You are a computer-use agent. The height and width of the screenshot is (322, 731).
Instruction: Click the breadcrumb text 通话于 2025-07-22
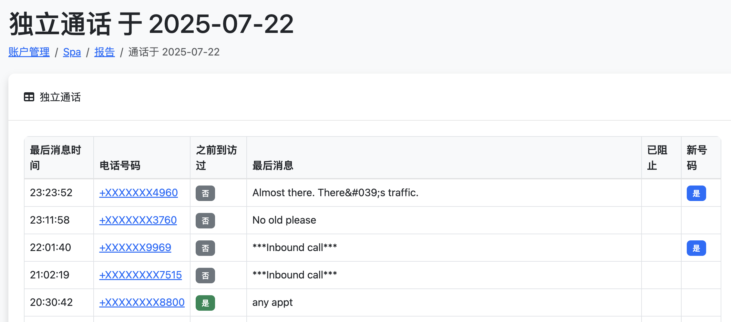[174, 52]
